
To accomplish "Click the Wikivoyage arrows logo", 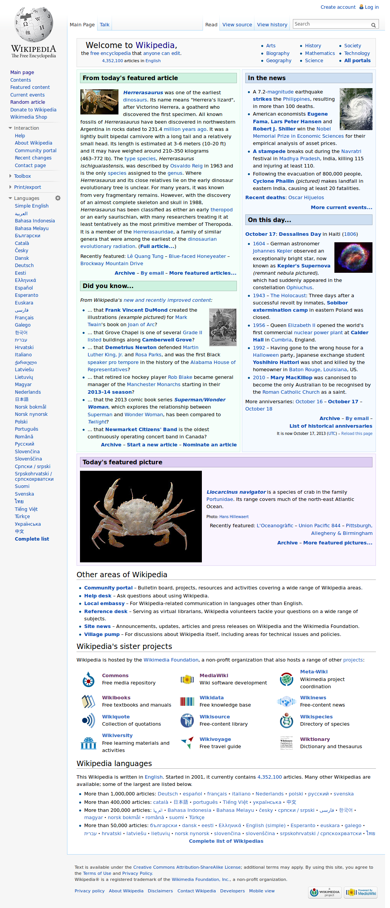I will pyautogui.click(x=187, y=743).
